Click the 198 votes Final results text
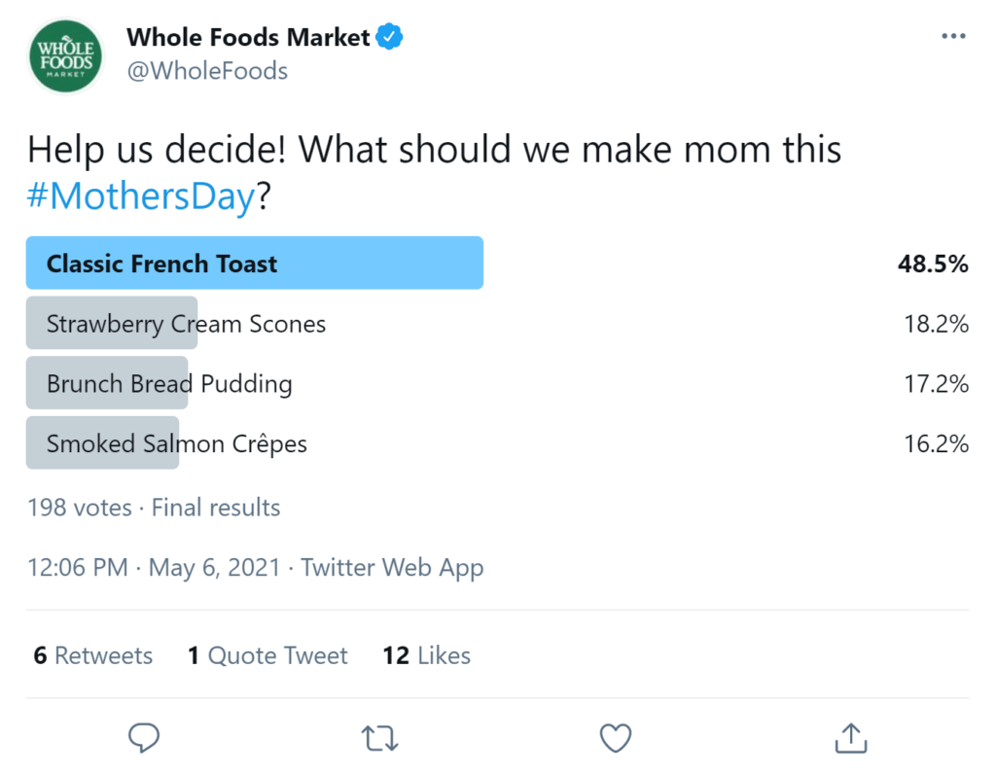The width and height of the screenshot is (996, 775). (154, 508)
